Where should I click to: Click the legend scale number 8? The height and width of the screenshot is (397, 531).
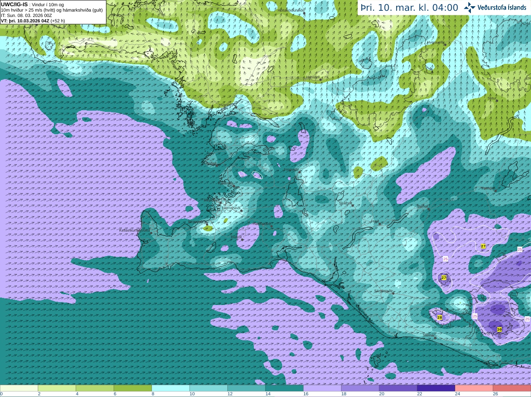tap(153, 394)
